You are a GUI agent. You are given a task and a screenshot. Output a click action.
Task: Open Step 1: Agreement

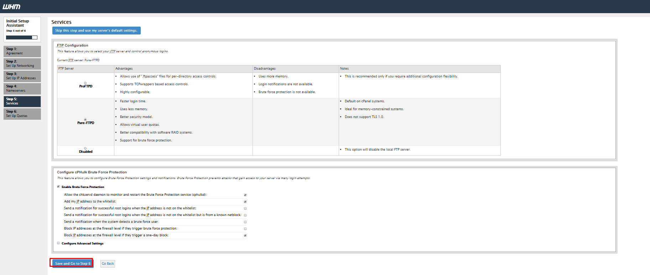[22, 51]
